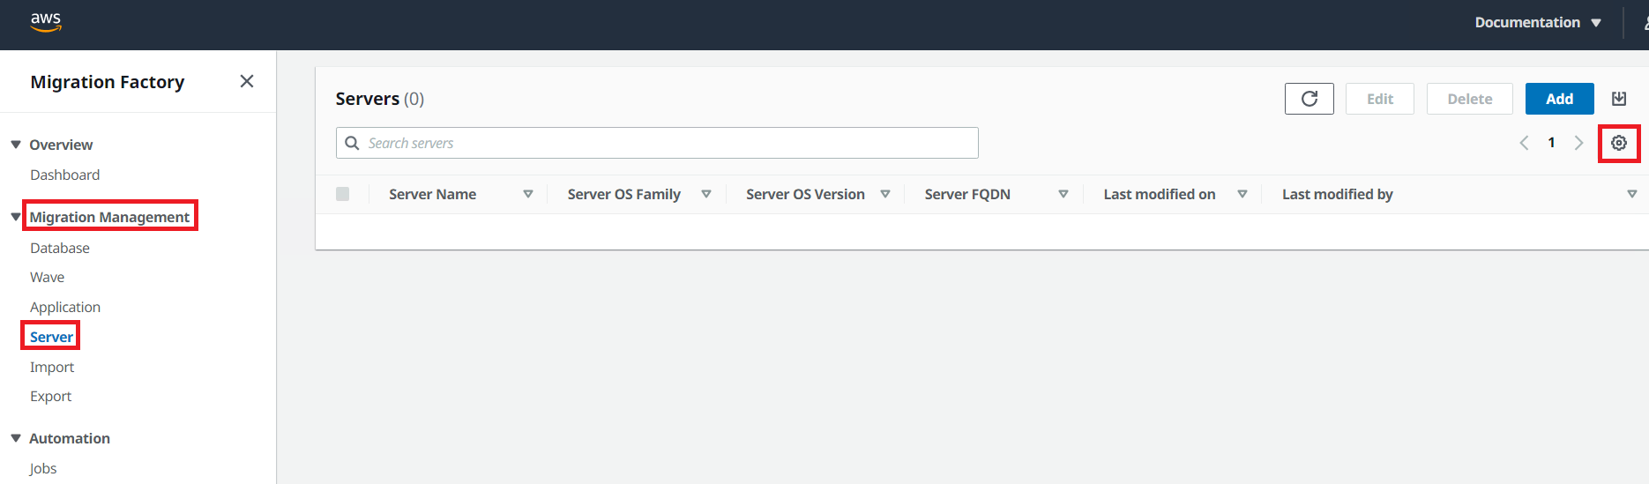Sort by Last modified by arrow
The width and height of the screenshot is (1649, 484).
pos(1632,194)
